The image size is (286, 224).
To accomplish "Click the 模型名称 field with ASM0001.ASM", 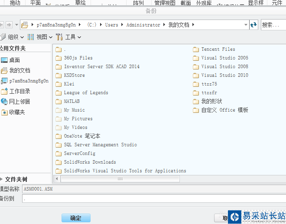I will point(154,189).
